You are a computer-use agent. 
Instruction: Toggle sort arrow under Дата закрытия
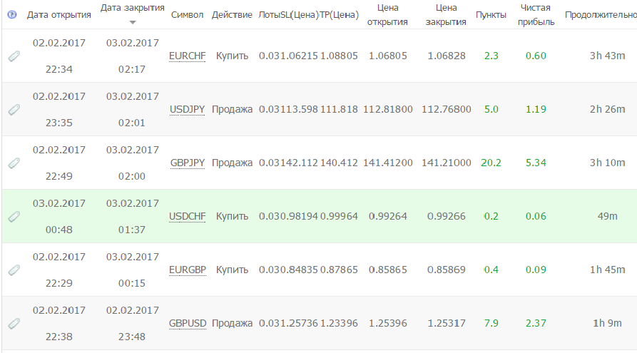(133, 23)
